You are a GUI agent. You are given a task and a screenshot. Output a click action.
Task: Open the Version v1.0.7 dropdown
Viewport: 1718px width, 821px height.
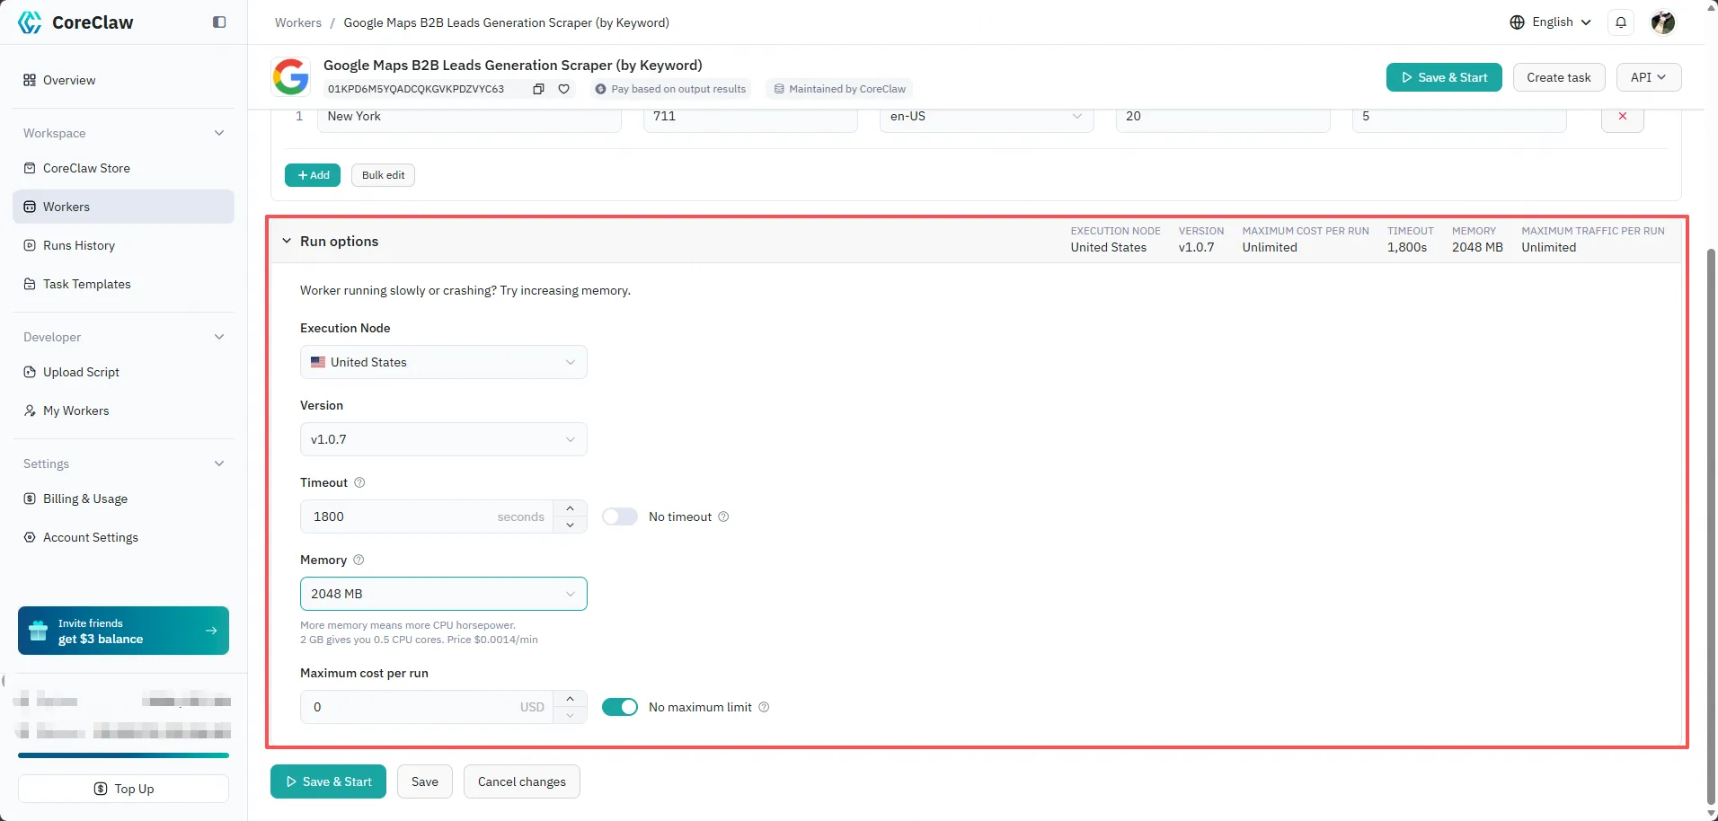[x=444, y=439]
